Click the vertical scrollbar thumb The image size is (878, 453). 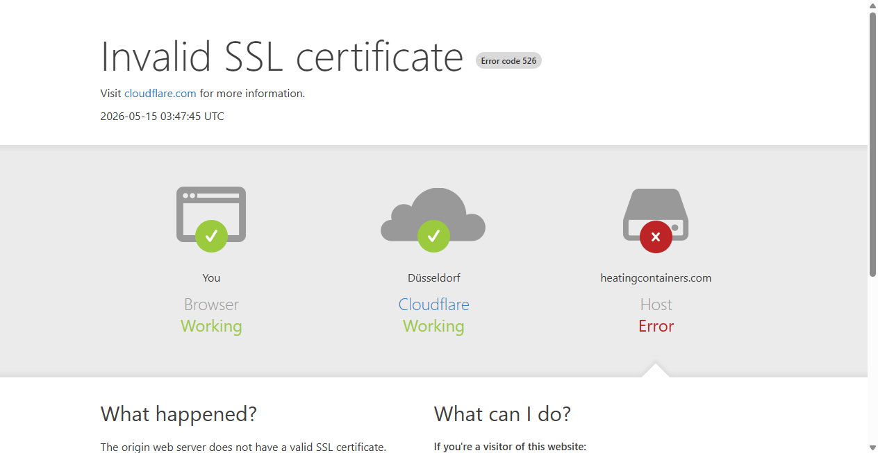[x=872, y=144]
